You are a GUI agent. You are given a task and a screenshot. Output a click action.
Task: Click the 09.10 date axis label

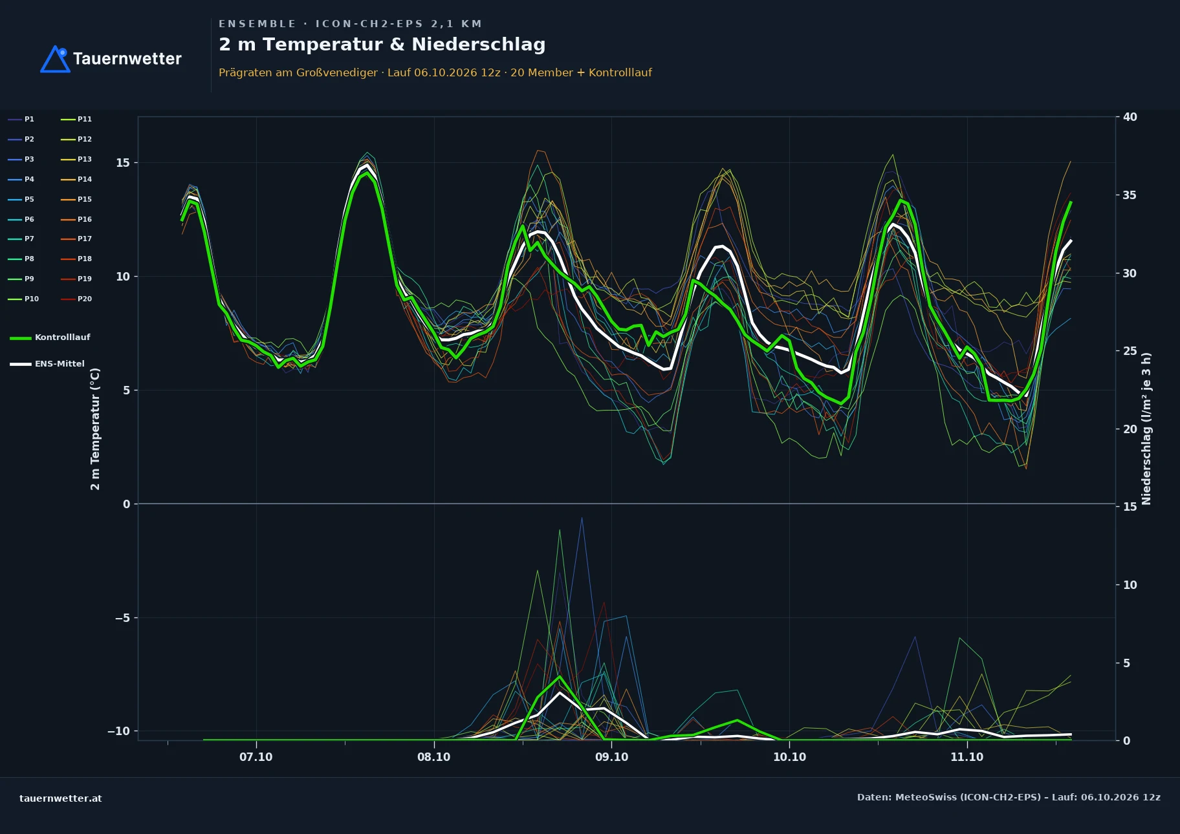[611, 757]
